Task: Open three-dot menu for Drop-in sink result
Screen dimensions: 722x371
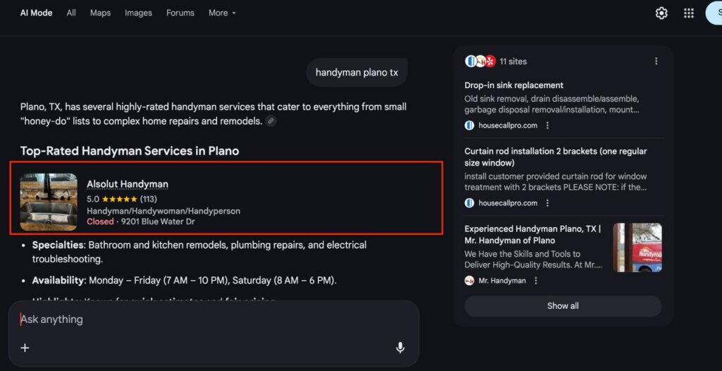Action: (x=547, y=126)
